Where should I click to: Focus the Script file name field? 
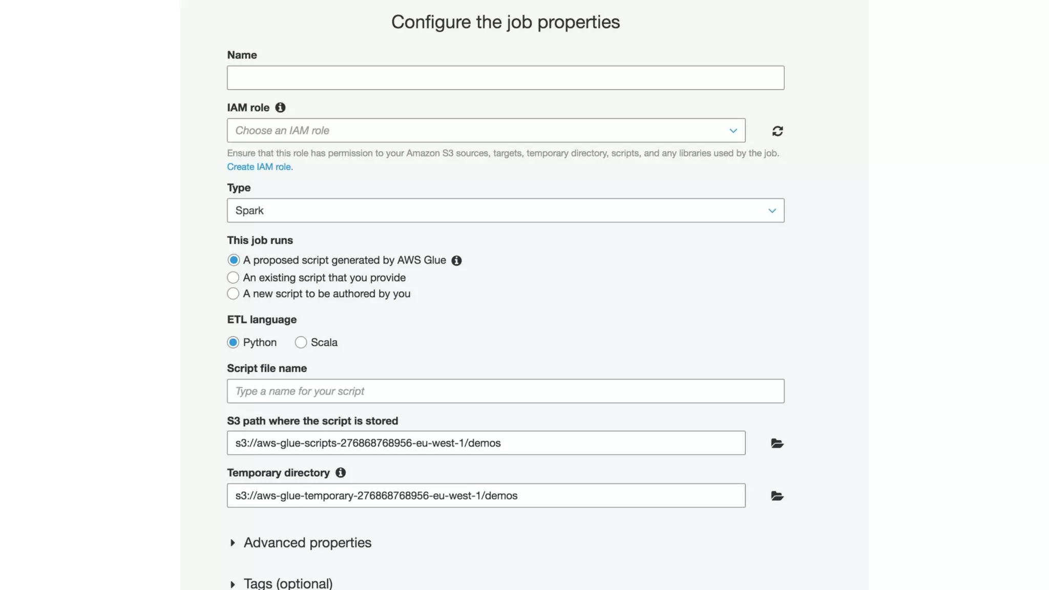505,391
